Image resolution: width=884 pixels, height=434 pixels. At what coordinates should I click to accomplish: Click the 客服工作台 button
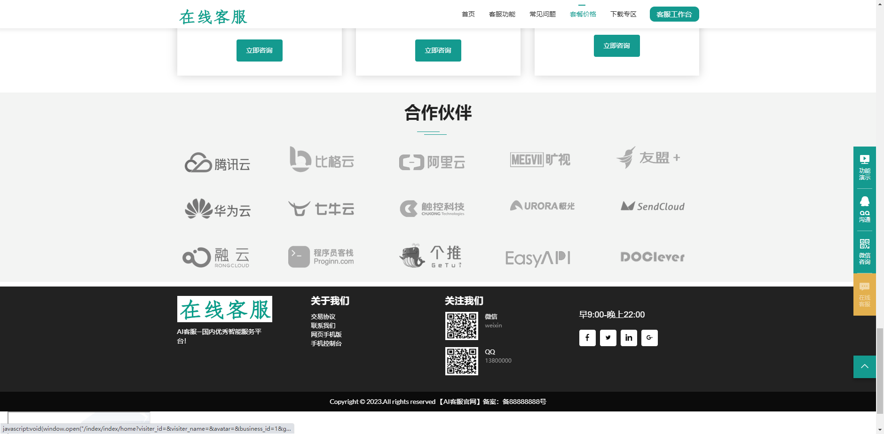point(674,14)
